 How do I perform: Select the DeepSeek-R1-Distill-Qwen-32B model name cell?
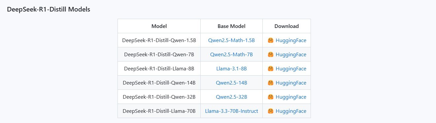tap(159, 97)
